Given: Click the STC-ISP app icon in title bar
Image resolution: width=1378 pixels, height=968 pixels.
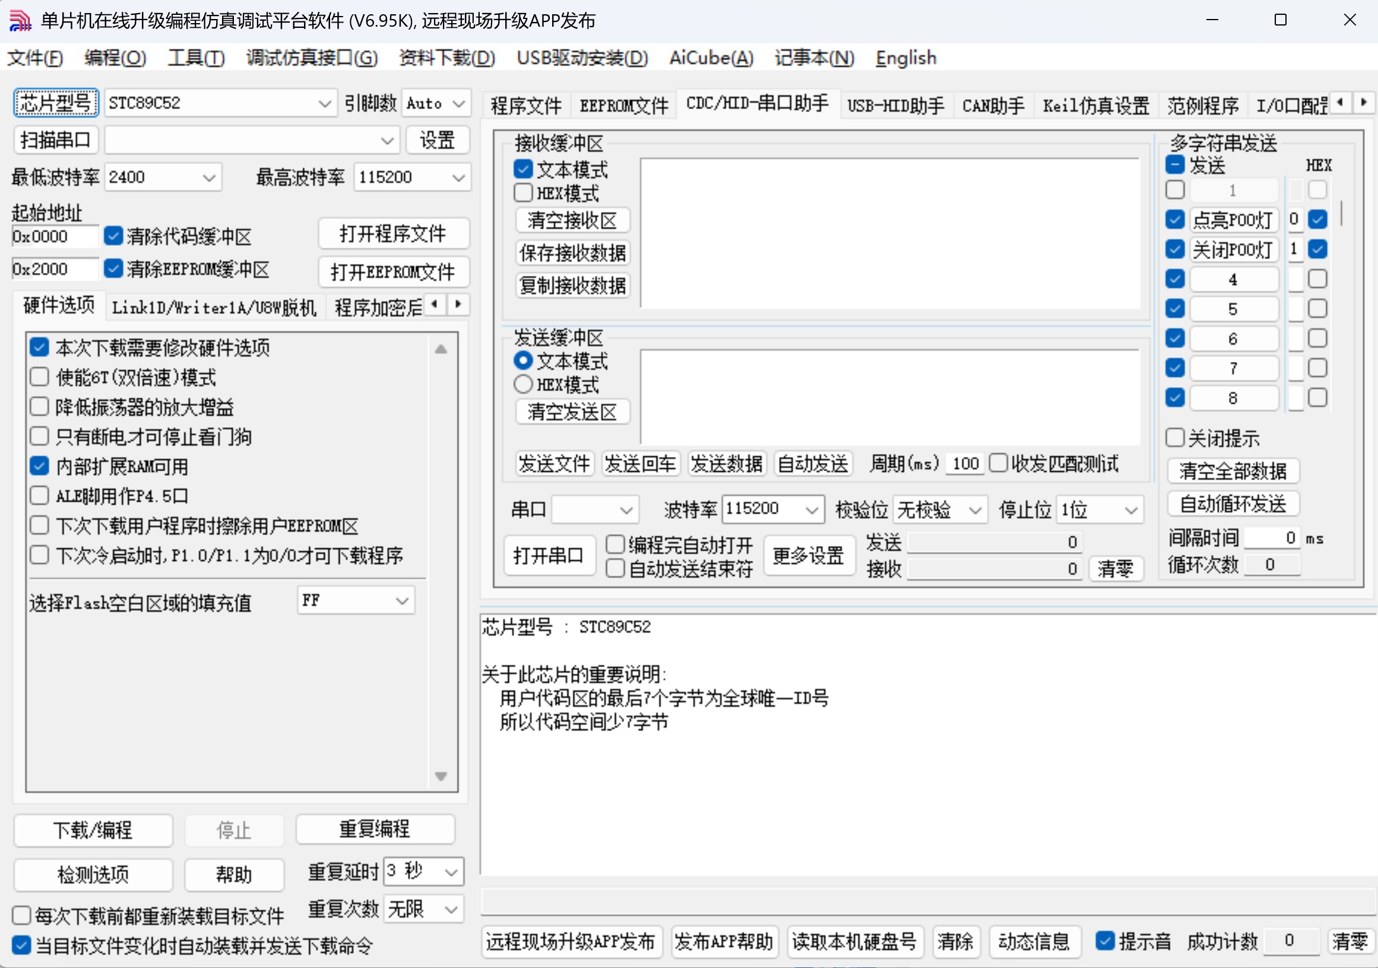Looking at the screenshot, I should pos(19,20).
